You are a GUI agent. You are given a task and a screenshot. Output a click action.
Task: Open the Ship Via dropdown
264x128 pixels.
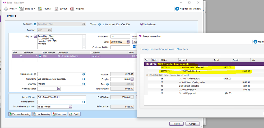[84, 84]
